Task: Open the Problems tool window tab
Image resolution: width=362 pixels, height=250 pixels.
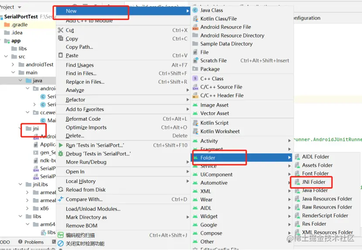Action: click(31, 242)
